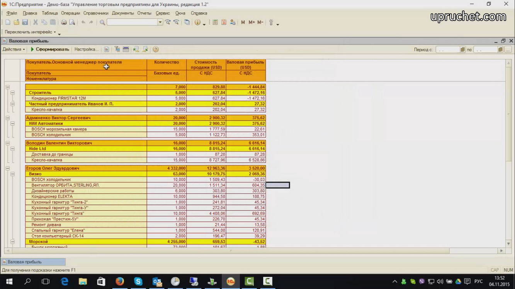Open the search field dropdown arrow
515x289 pixels.
pos(160,22)
